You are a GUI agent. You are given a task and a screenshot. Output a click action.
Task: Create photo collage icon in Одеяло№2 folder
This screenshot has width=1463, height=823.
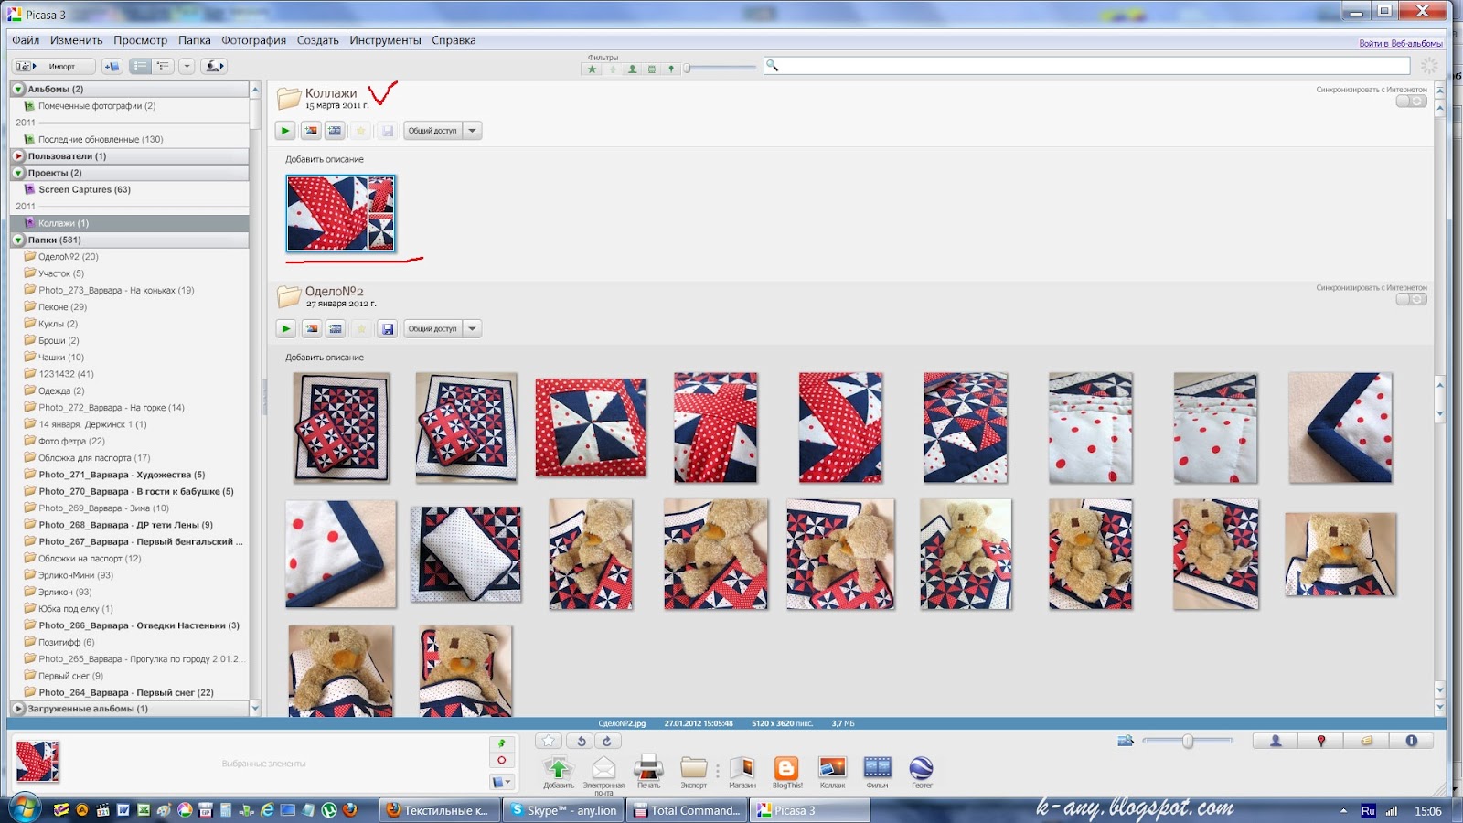point(311,329)
